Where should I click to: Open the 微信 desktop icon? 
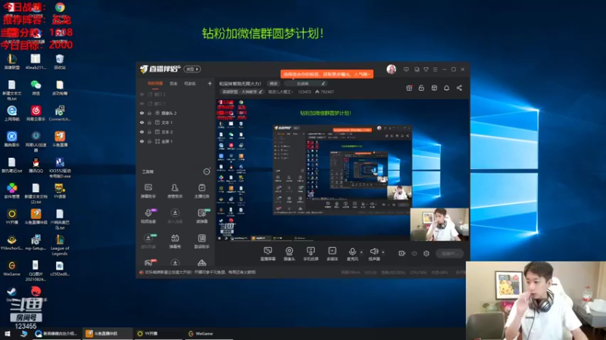[x=36, y=88]
